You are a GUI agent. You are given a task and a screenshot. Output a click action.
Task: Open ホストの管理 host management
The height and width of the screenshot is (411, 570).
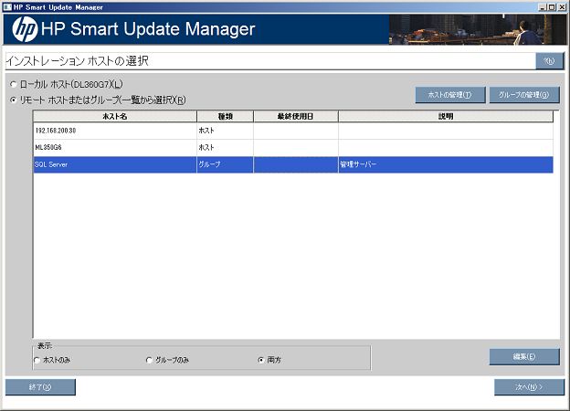pyautogui.click(x=449, y=95)
